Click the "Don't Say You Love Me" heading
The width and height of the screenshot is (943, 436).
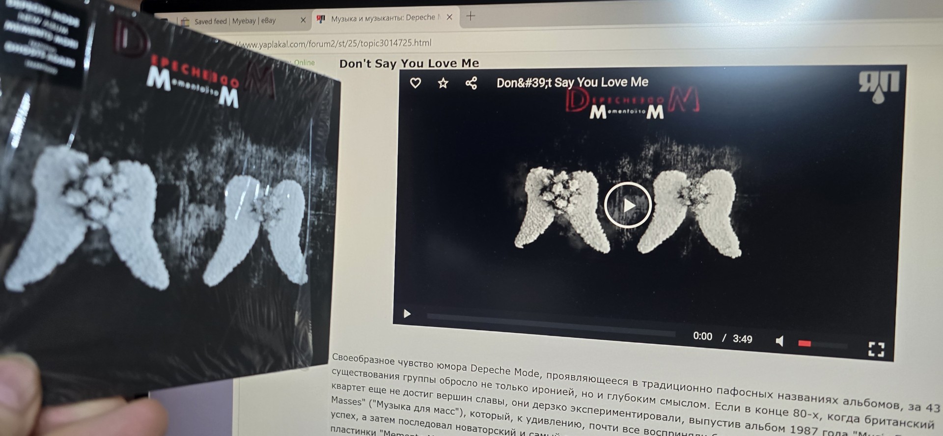(x=409, y=63)
